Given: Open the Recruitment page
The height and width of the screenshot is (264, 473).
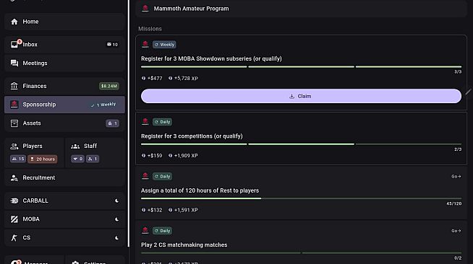Looking at the screenshot, I should (64, 177).
